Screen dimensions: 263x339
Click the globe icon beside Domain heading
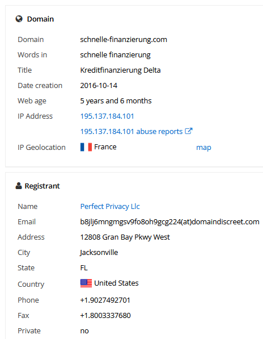point(19,19)
